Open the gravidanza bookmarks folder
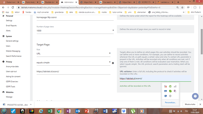The image size is (203, 114). [57, 12]
